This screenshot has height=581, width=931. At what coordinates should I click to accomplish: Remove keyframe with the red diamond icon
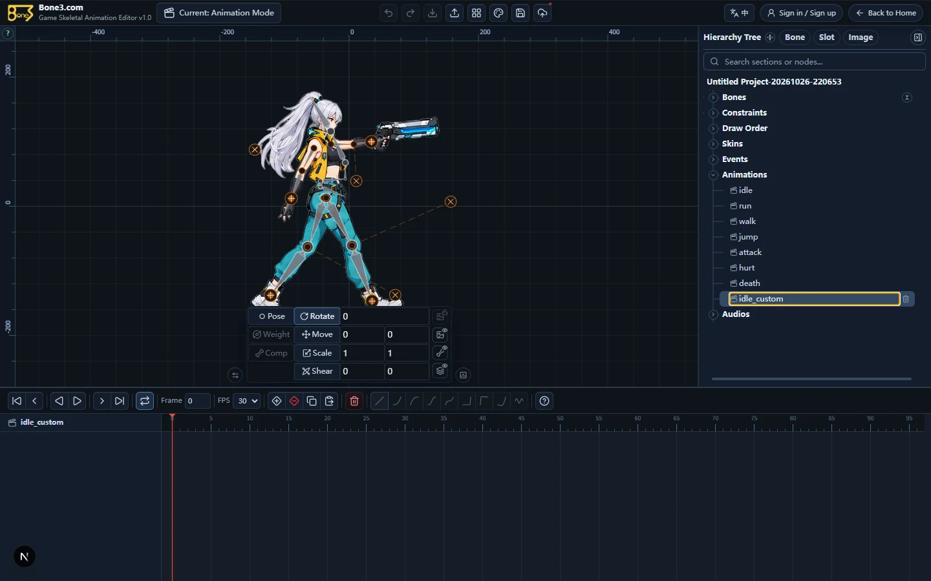[x=294, y=401]
